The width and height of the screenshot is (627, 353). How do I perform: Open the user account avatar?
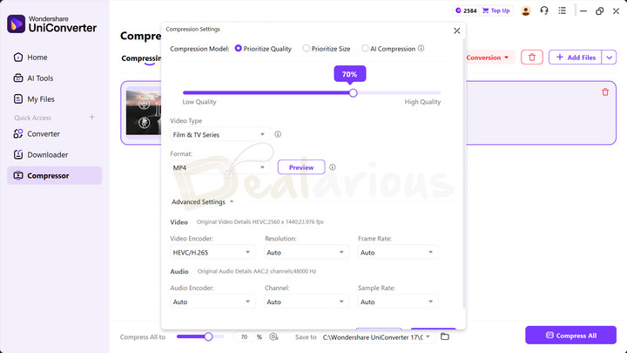pyautogui.click(x=525, y=10)
